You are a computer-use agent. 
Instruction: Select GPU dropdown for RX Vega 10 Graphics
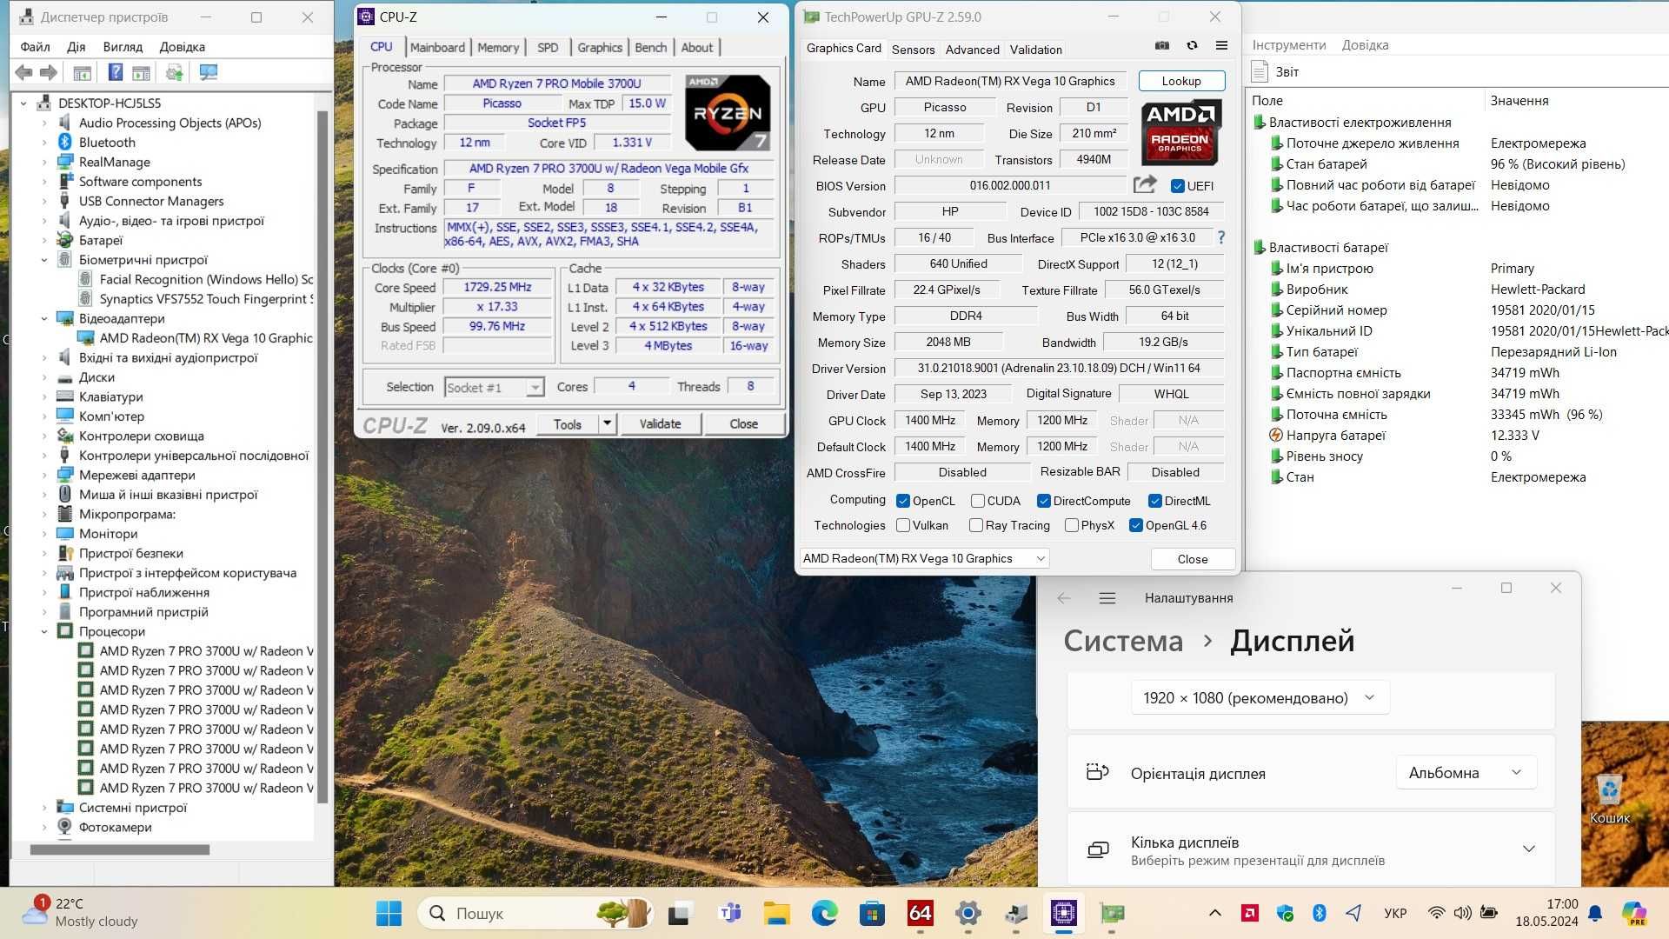tap(923, 558)
